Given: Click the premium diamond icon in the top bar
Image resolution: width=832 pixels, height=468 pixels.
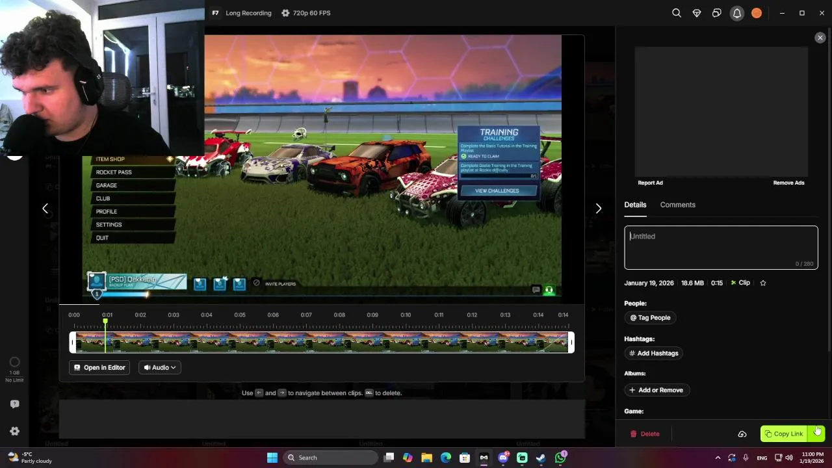Looking at the screenshot, I should point(697,13).
